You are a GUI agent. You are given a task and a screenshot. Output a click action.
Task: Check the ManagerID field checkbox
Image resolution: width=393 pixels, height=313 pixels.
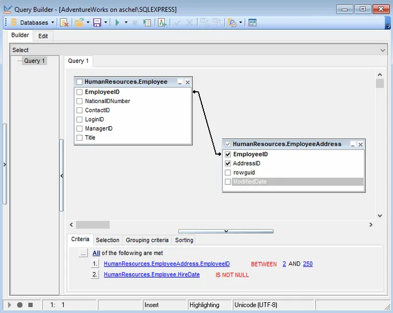79,128
